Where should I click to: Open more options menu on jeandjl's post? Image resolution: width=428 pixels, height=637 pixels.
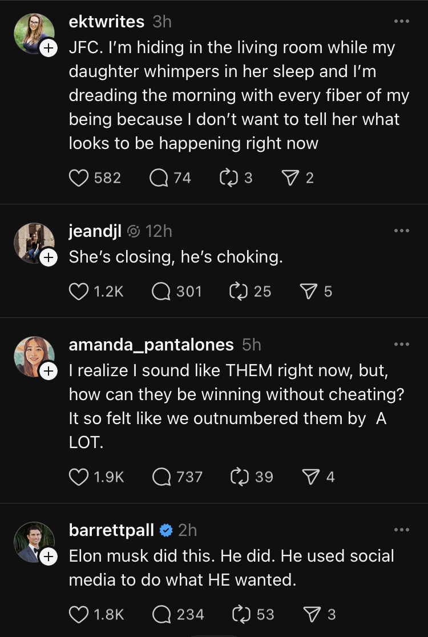tap(402, 231)
